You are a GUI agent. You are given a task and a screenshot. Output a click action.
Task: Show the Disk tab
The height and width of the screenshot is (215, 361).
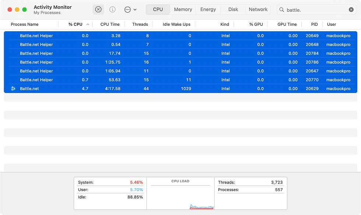pyautogui.click(x=233, y=10)
